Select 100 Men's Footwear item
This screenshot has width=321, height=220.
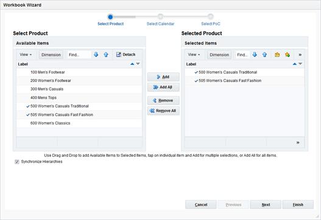79,72
